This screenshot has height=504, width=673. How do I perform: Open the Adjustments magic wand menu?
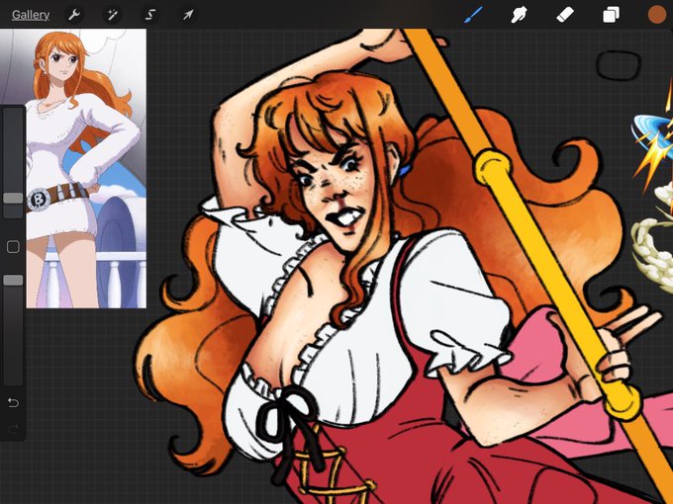click(113, 15)
